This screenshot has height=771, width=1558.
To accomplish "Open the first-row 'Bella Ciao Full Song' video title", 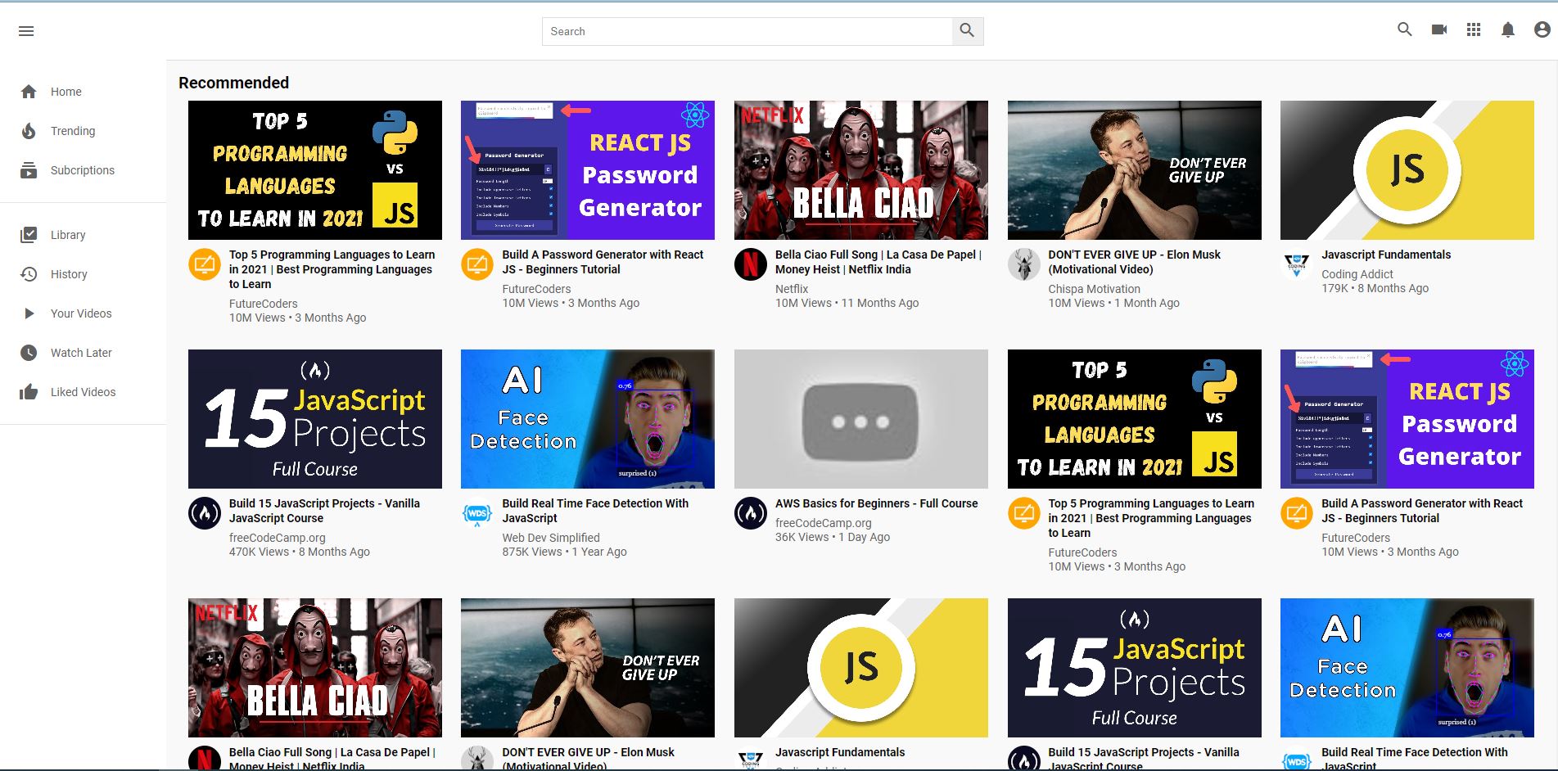I will [878, 262].
